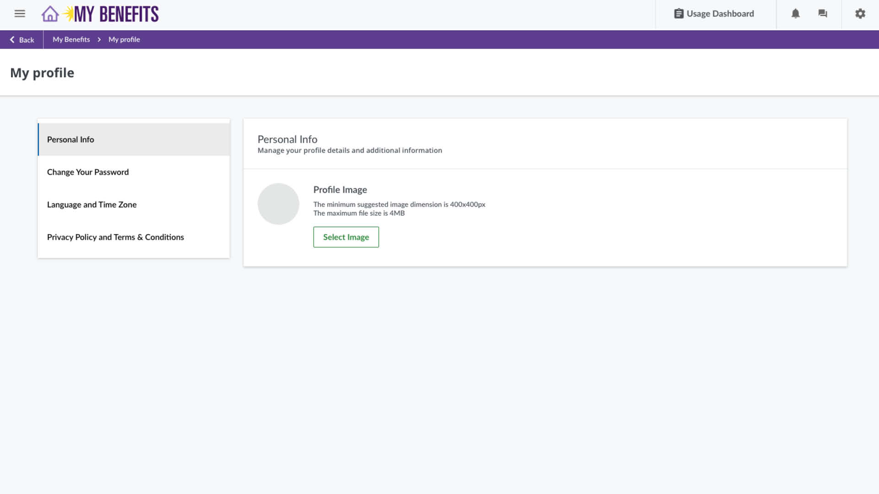The image size is (879, 494).
Task: Open the settings gear icon
Action: (860, 14)
